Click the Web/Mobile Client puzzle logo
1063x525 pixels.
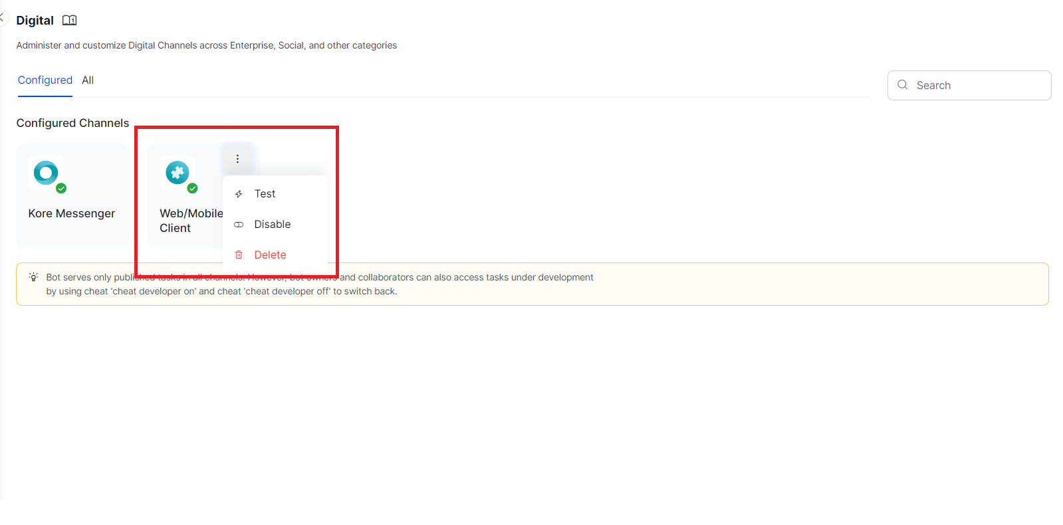click(177, 173)
